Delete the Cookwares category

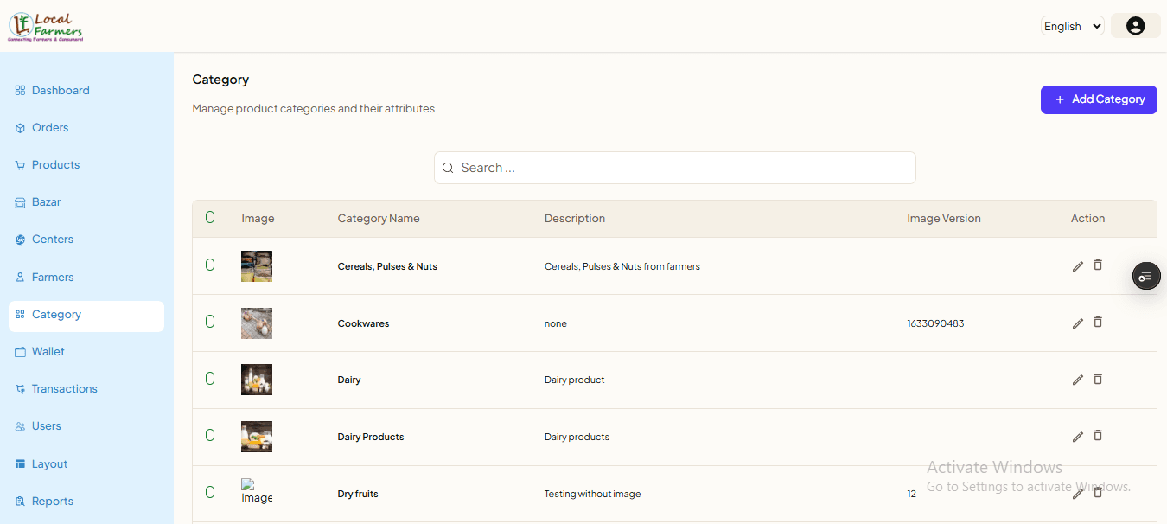point(1098,322)
